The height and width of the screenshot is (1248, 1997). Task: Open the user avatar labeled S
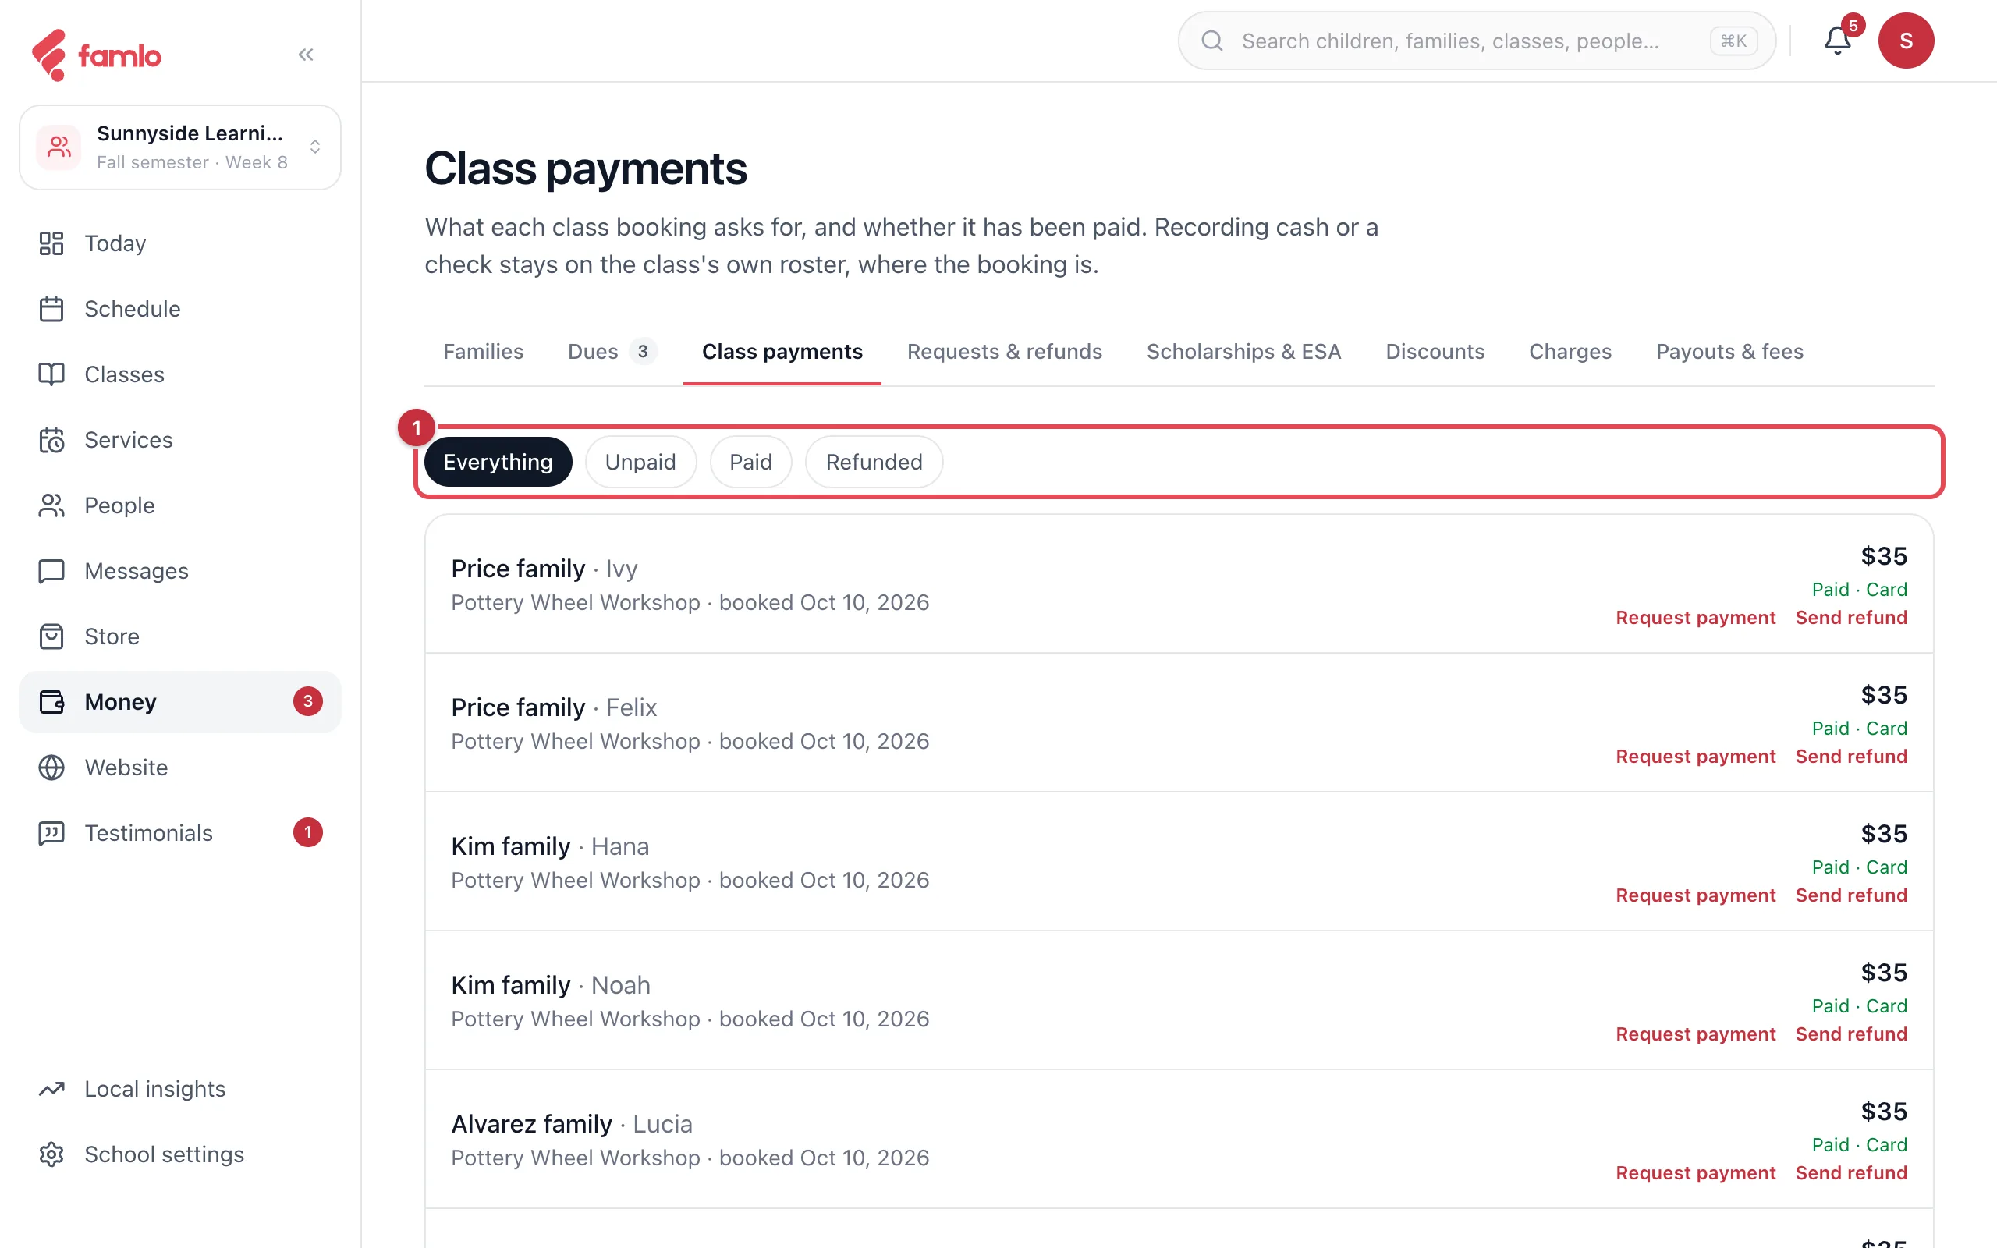pyautogui.click(x=1906, y=41)
